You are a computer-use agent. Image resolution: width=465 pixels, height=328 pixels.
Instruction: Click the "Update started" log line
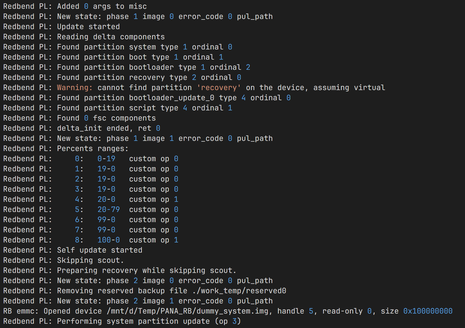click(88, 27)
